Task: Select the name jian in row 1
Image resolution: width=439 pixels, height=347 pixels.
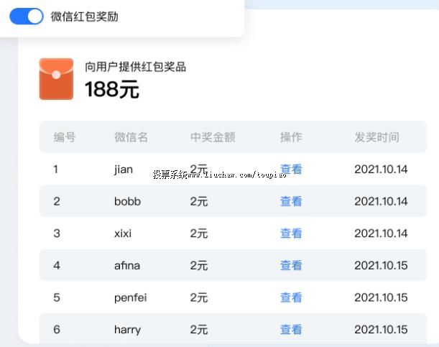Action: pyautogui.click(x=124, y=170)
